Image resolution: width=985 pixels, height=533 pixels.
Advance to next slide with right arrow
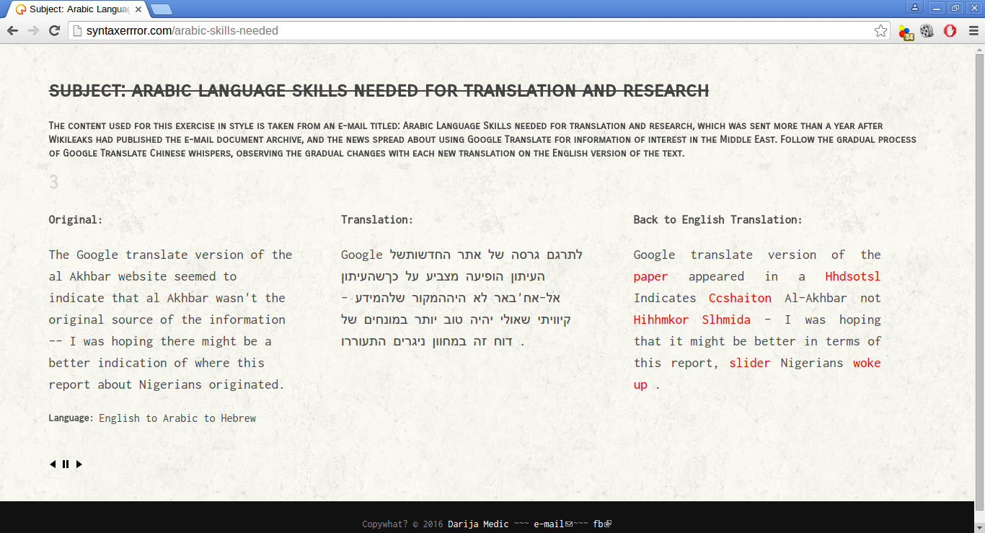coord(79,464)
